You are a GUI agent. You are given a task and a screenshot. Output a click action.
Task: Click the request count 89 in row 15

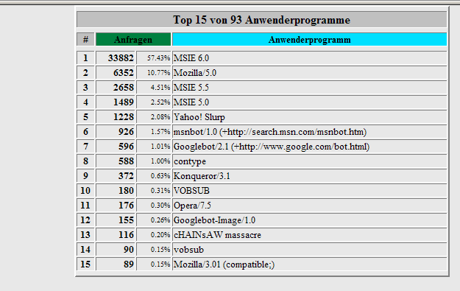129,264
